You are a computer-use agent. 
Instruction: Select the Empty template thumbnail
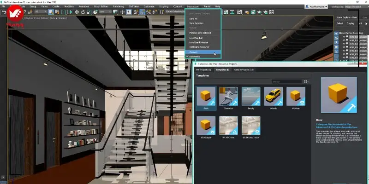pos(251,97)
